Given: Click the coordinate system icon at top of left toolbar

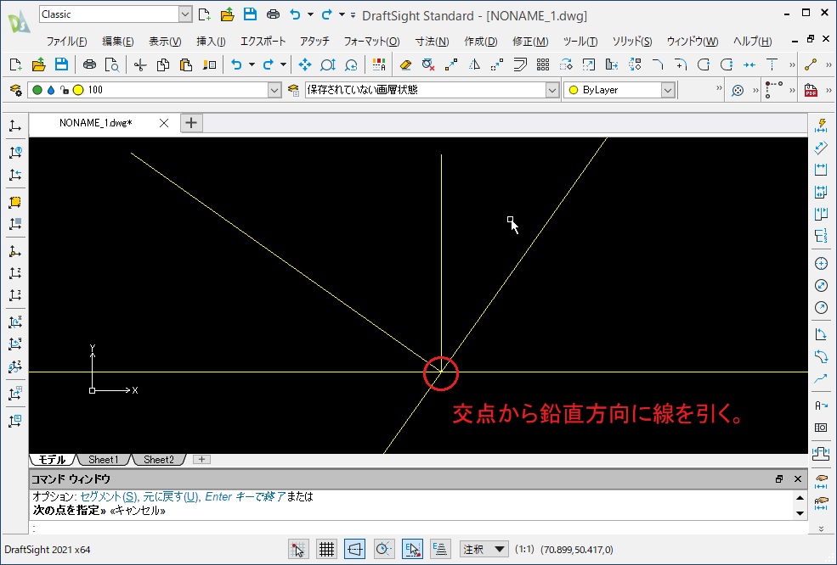Looking at the screenshot, I should pos(15,126).
